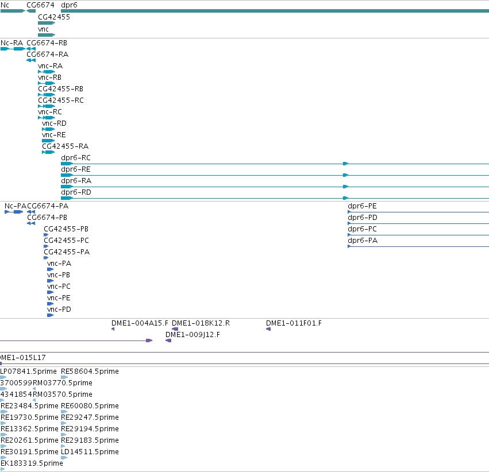489x472 pixels.
Task: Click the dpr6-RC transcript label
Action: click(76, 158)
